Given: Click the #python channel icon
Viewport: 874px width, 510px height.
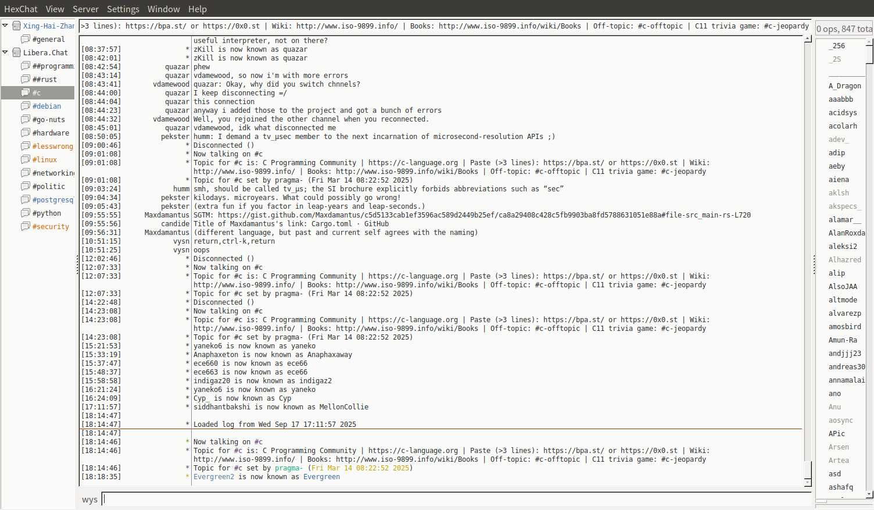Looking at the screenshot, I should point(26,213).
